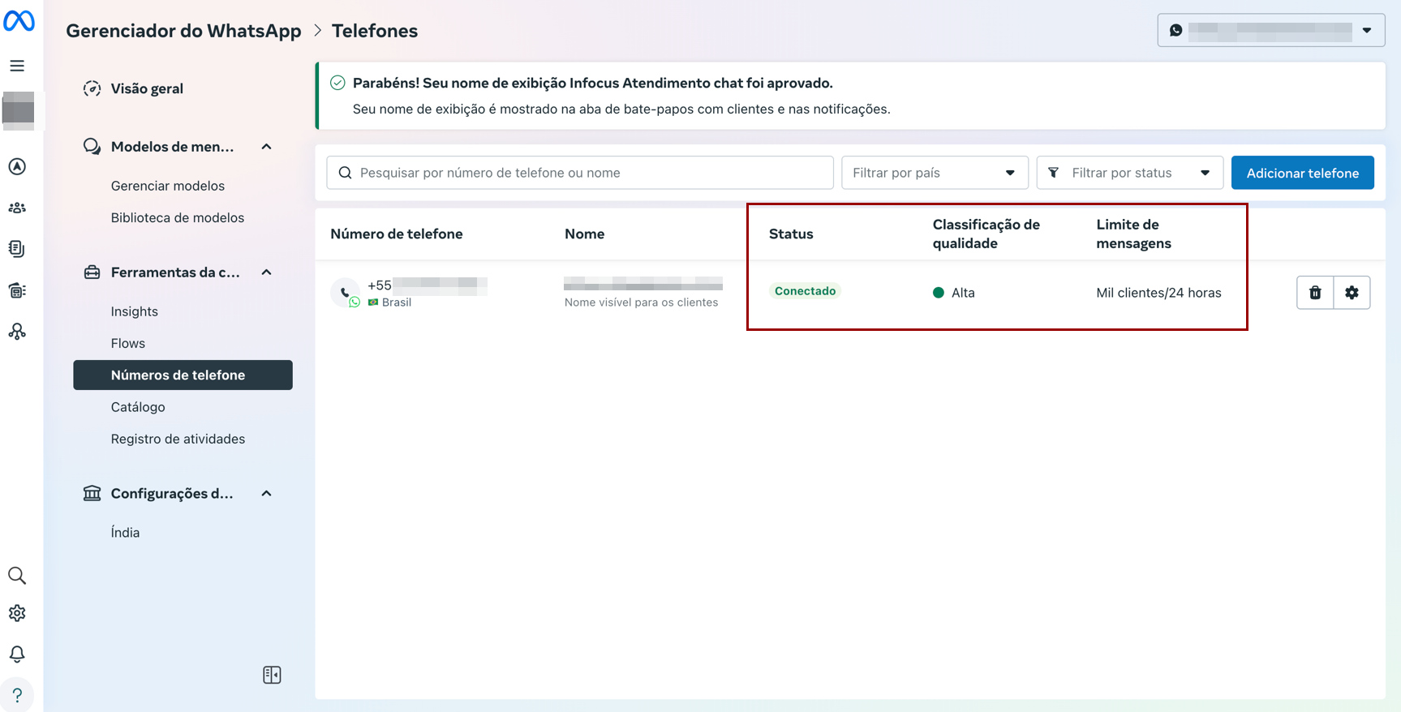1401x712 pixels.
Task: Select Gerenciar modelos in sidebar
Action: tap(167, 186)
